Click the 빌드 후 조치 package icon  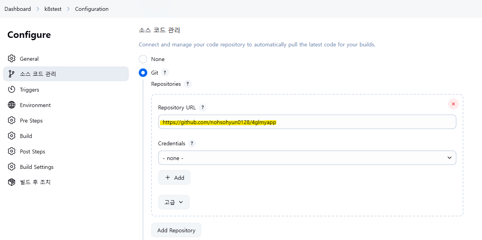[12, 182]
